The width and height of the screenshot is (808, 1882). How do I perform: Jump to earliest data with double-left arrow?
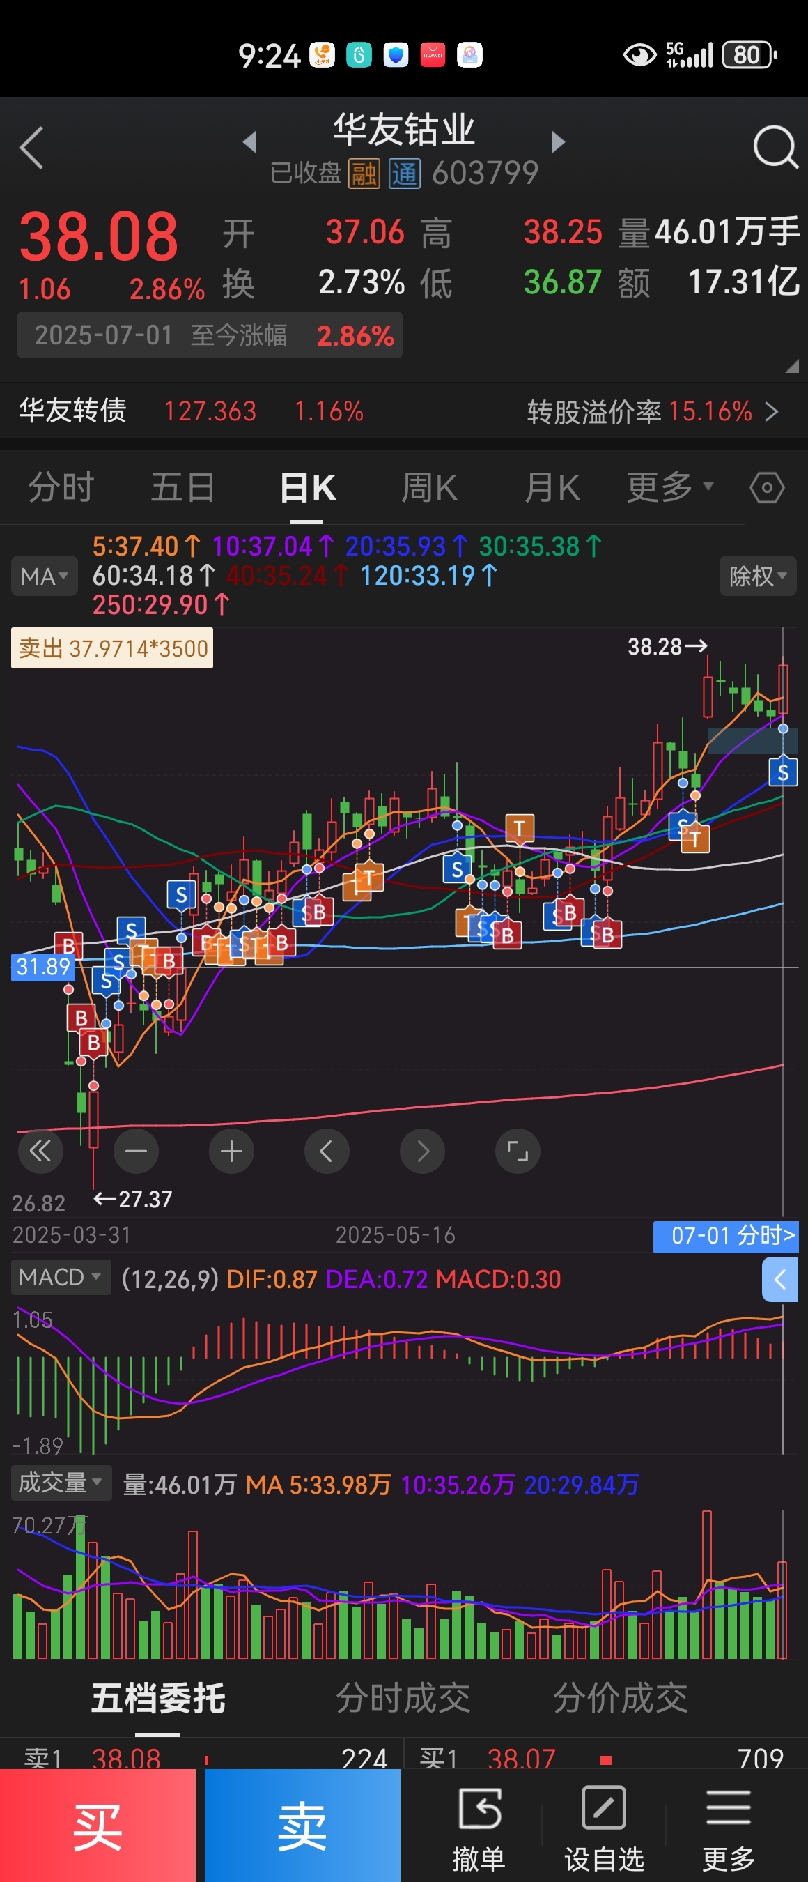coord(40,1152)
